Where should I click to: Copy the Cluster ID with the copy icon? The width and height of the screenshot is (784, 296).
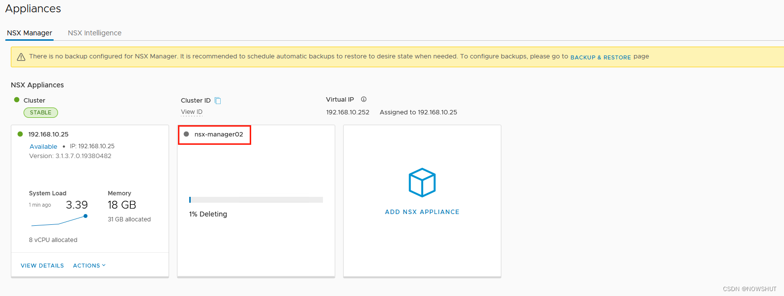pyautogui.click(x=218, y=101)
